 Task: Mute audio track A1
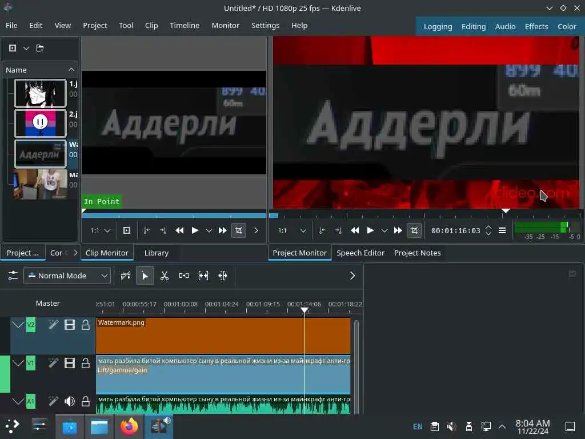click(x=70, y=401)
